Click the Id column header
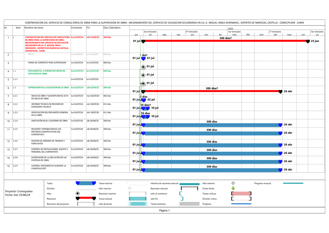 (5, 28)
